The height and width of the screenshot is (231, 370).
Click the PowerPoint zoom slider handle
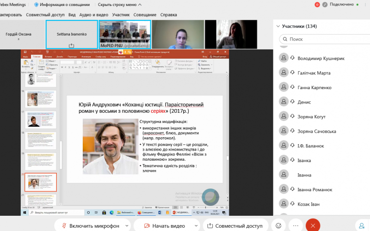pyautogui.click(x=205, y=207)
